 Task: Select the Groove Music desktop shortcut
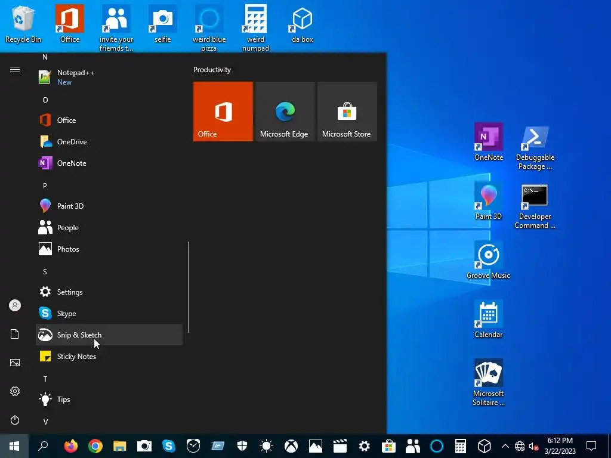click(x=489, y=260)
